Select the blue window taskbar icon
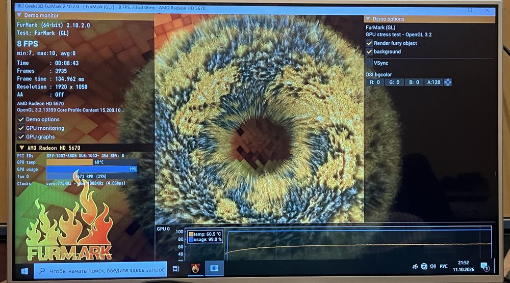Image resolution: width=510 pixels, height=283 pixels. pos(214,268)
